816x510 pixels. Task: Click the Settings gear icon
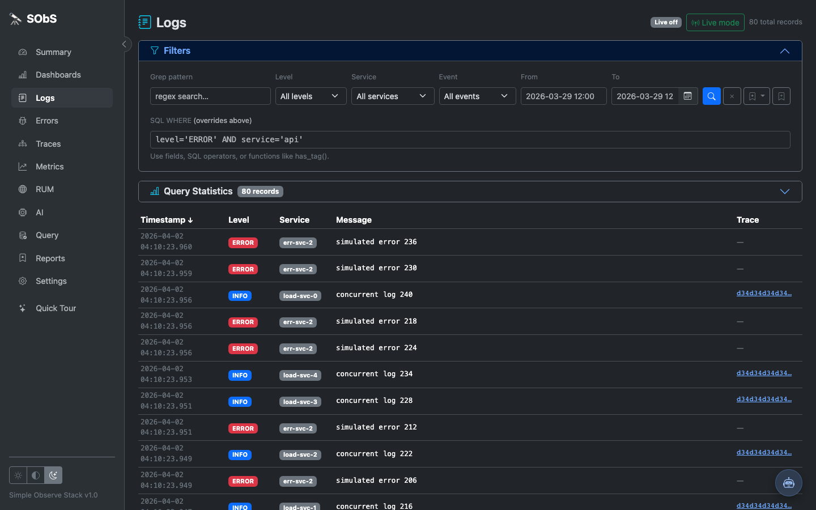pos(23,281)
